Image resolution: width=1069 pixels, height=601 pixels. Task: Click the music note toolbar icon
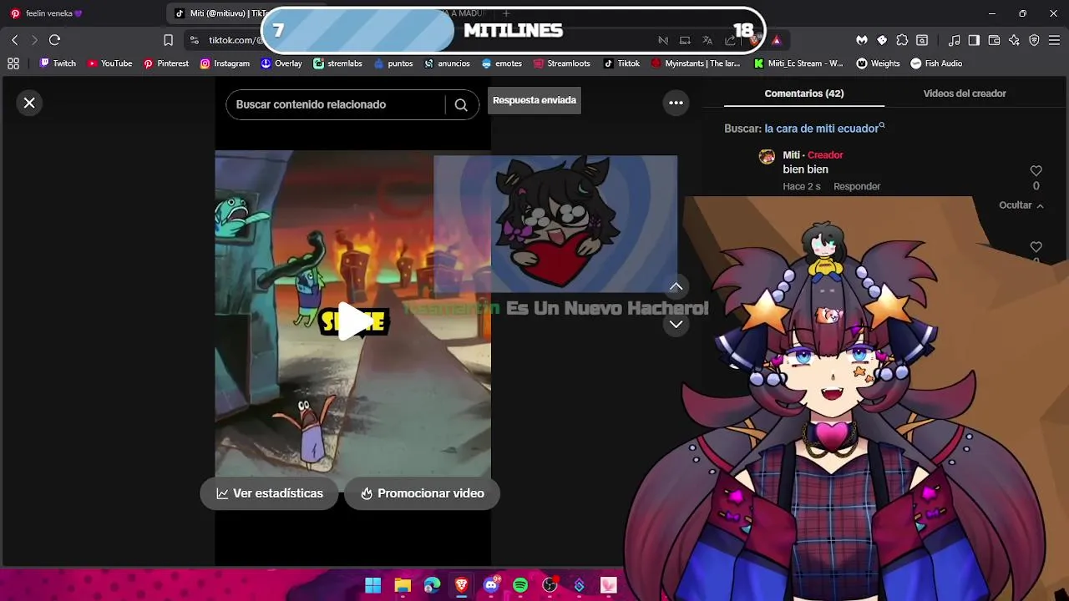[954, 40]
